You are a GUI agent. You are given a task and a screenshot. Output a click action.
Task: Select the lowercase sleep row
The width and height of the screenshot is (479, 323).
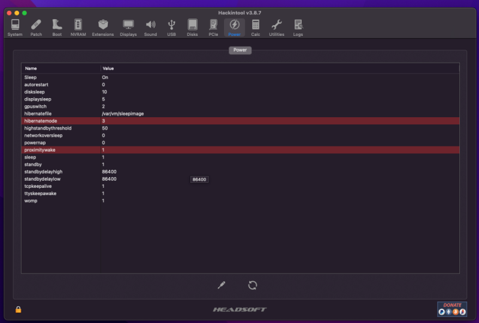click(x=241, y=157)
